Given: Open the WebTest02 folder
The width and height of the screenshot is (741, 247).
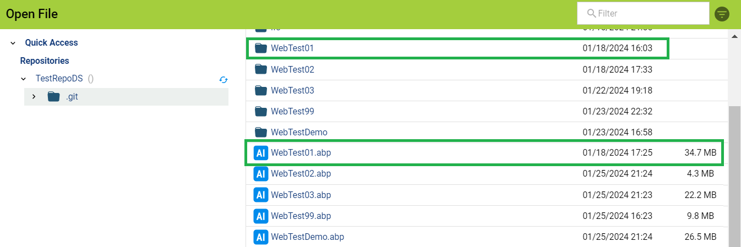Looking at the screenshot, I should click(292, 69).
